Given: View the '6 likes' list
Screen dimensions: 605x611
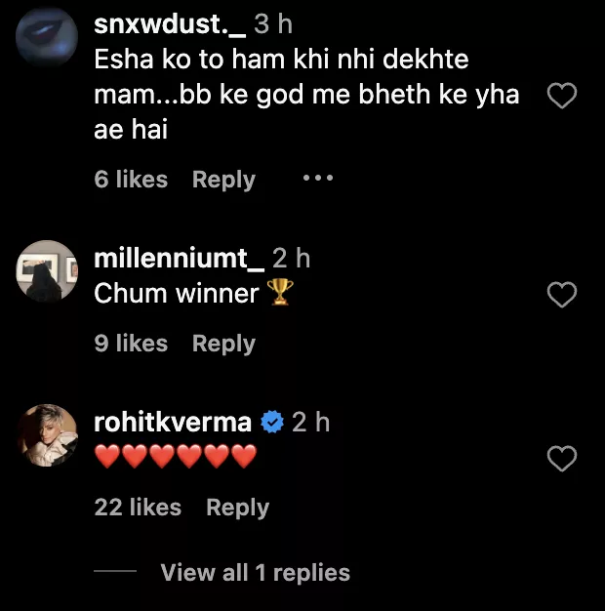Looking at the screenshot, I should tap(131, 180).
